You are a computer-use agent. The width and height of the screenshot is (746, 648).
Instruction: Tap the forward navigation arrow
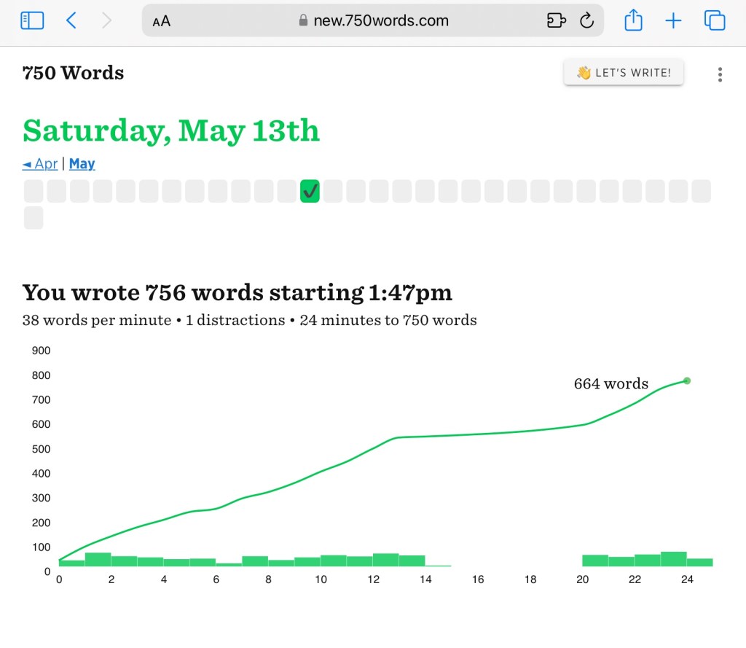click(107, 20)
